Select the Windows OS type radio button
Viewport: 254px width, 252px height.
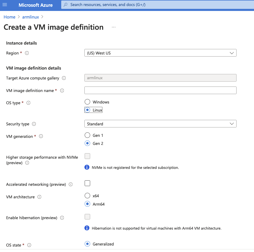[87, 102]
